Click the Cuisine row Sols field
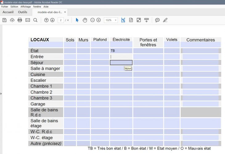The height and width of the screenshot is (154, 225). (70, 75)
